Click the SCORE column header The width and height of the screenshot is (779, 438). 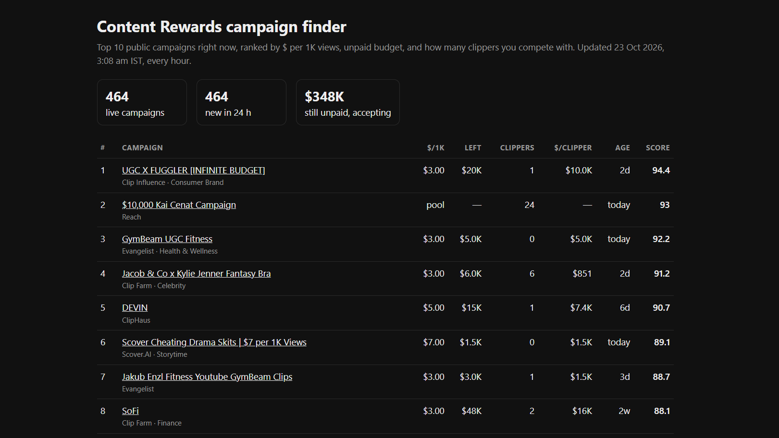pos(658,148)
